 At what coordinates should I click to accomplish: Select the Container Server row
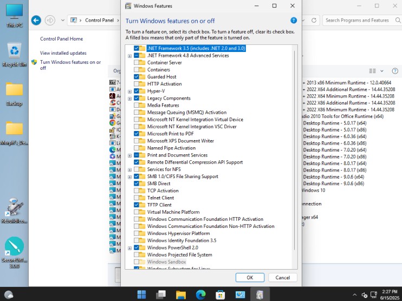pos(164,62)
